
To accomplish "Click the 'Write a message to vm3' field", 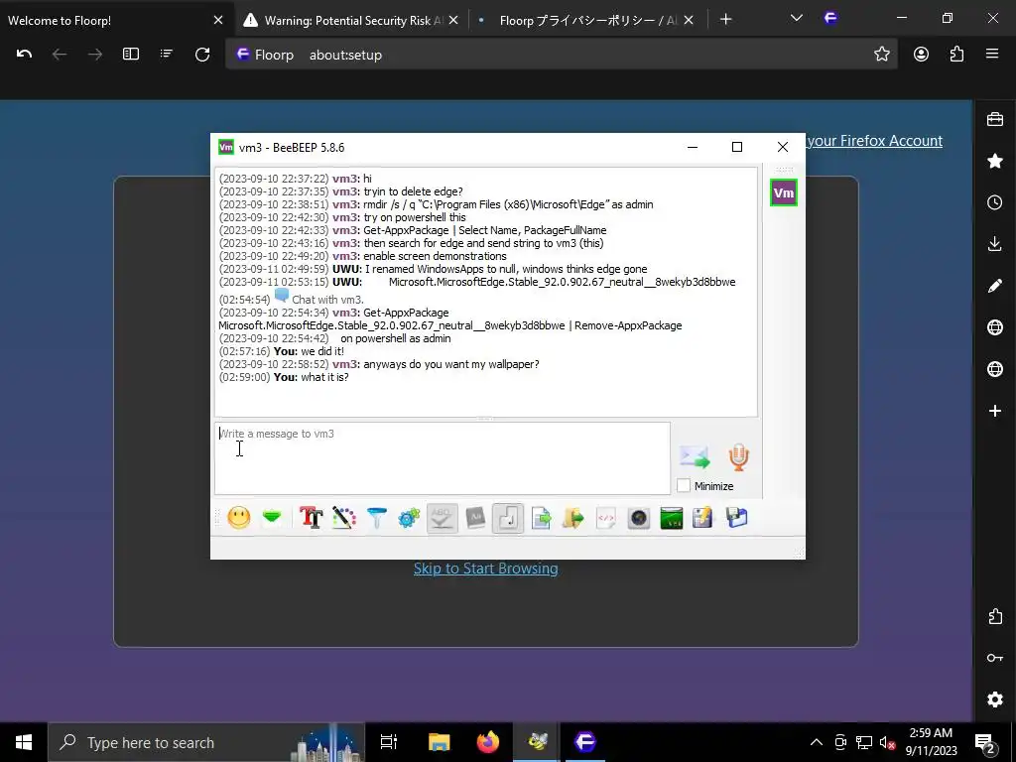I will click(443, 458).
